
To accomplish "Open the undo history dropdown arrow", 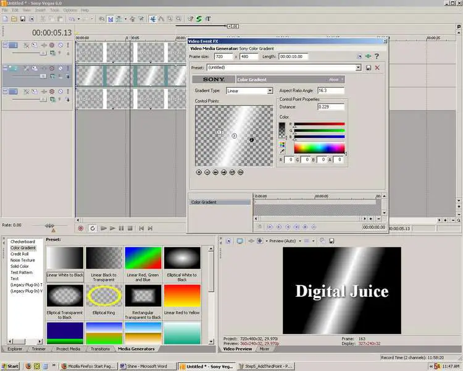I will [x=78, y=19].
